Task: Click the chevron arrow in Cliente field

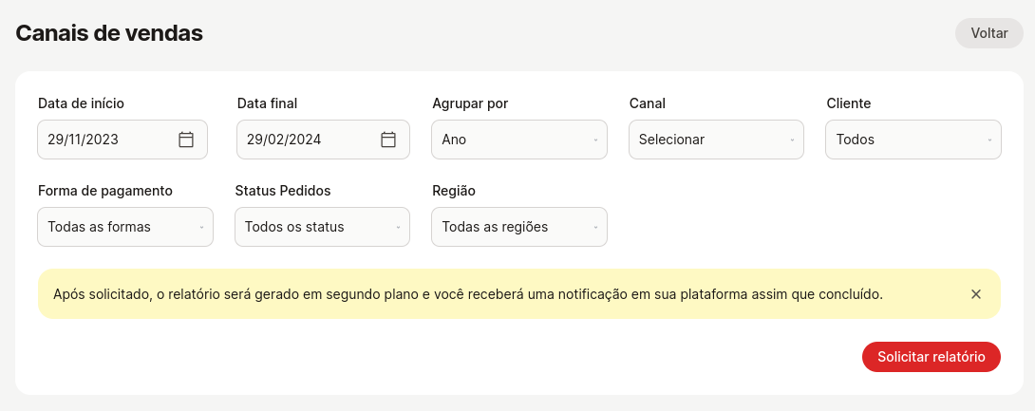Action: [x=989, y=140]
